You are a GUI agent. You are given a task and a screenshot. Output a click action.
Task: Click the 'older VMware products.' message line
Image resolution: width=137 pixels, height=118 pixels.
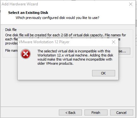(x=55, y=63)
